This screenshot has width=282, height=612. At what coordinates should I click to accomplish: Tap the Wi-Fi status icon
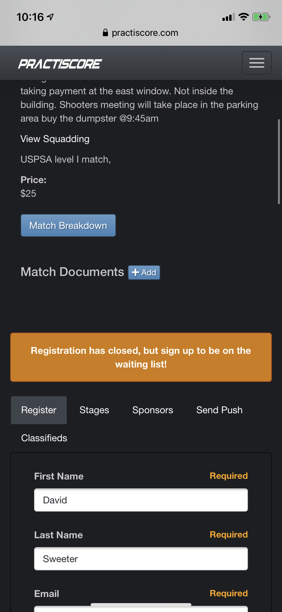coord(244,17)
